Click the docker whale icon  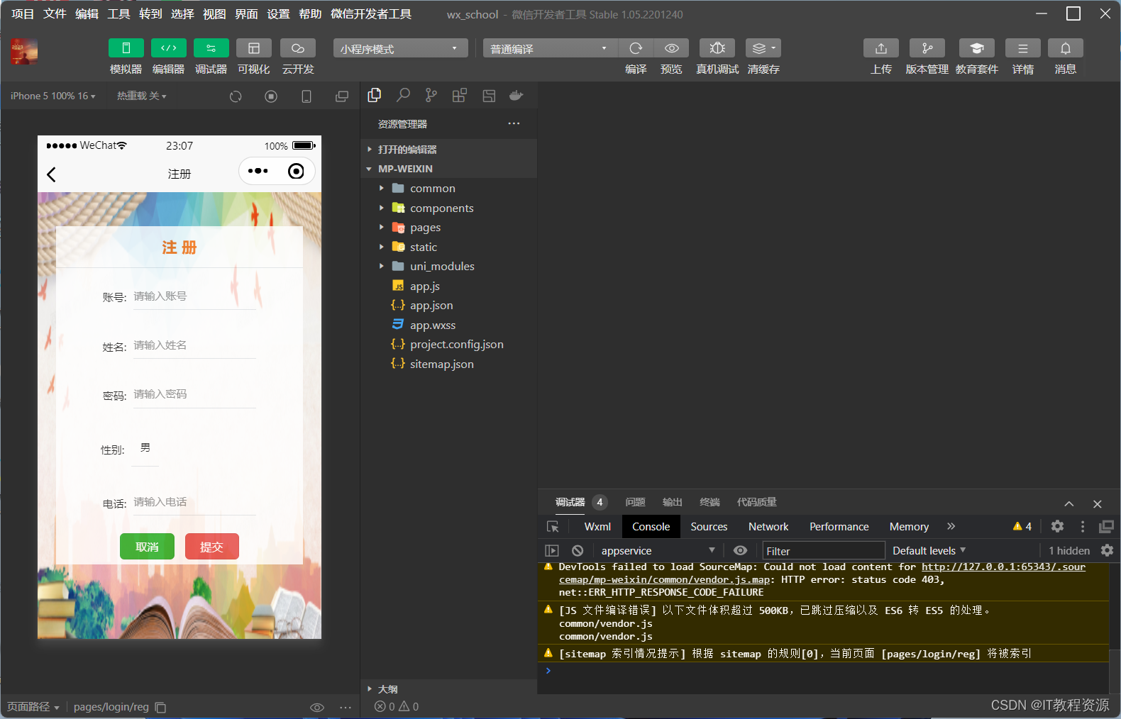click(x=517, y=95)
